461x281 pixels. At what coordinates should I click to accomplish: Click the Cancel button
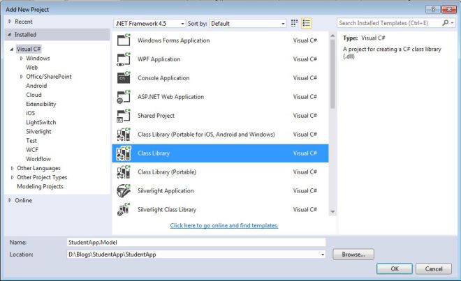pos(434,268)
